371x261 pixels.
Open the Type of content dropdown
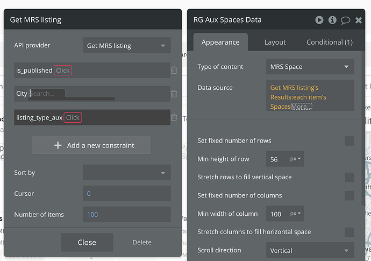pos(310,67)
